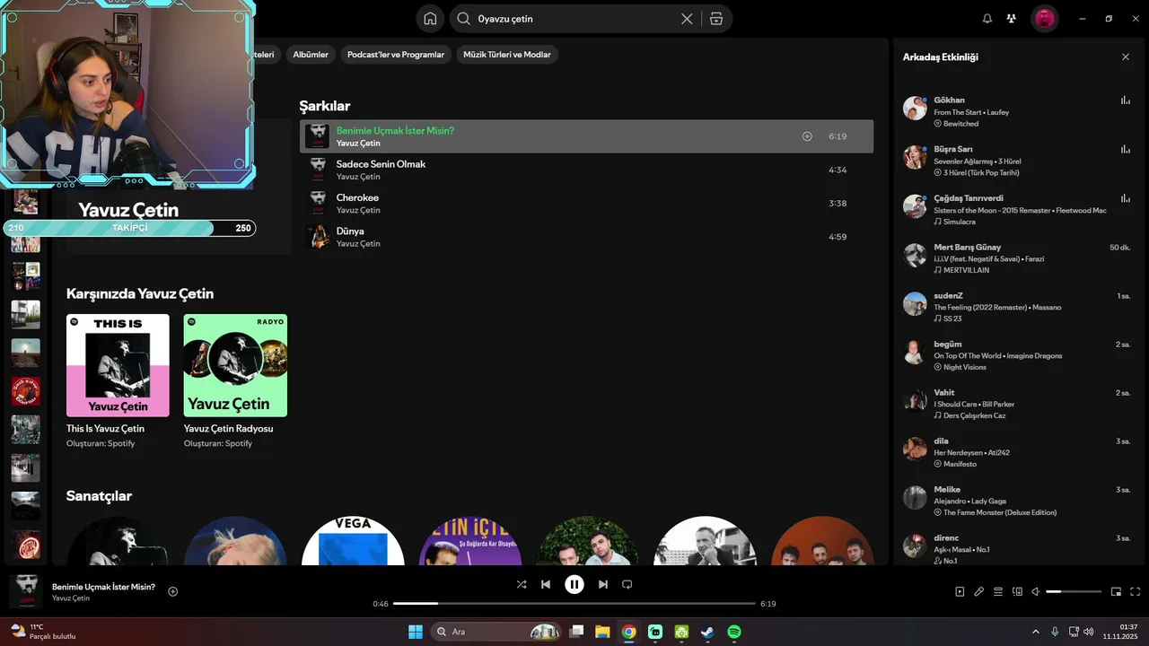Open the VEGA artist circle
The image size is (1149, 646).
(353, 540)
